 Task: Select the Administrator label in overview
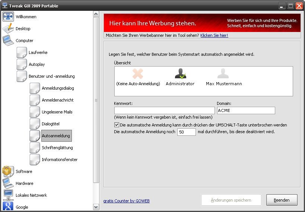pos(180,84)
